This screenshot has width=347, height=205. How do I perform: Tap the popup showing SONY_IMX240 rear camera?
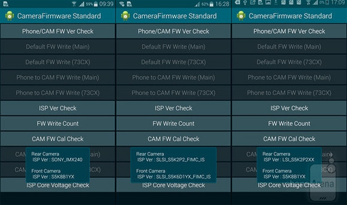58,165
